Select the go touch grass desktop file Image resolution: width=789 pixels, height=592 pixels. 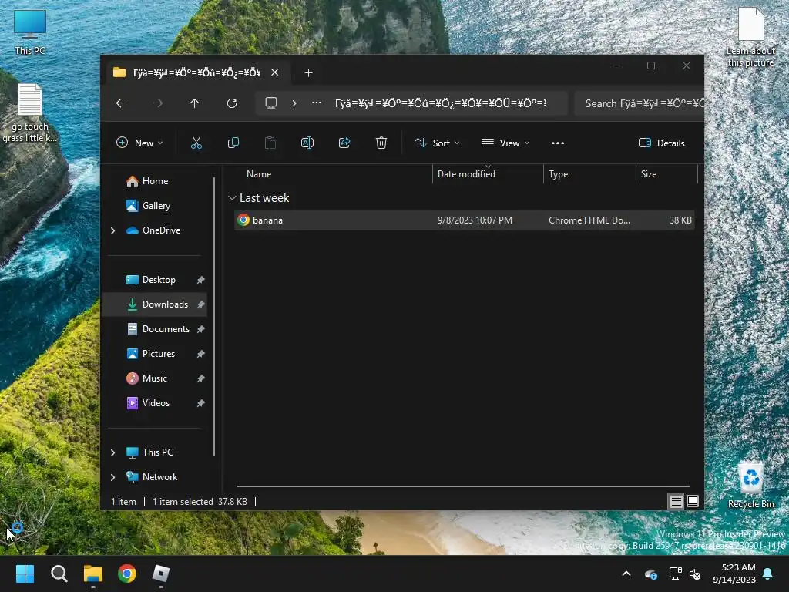tap(30, 114)
